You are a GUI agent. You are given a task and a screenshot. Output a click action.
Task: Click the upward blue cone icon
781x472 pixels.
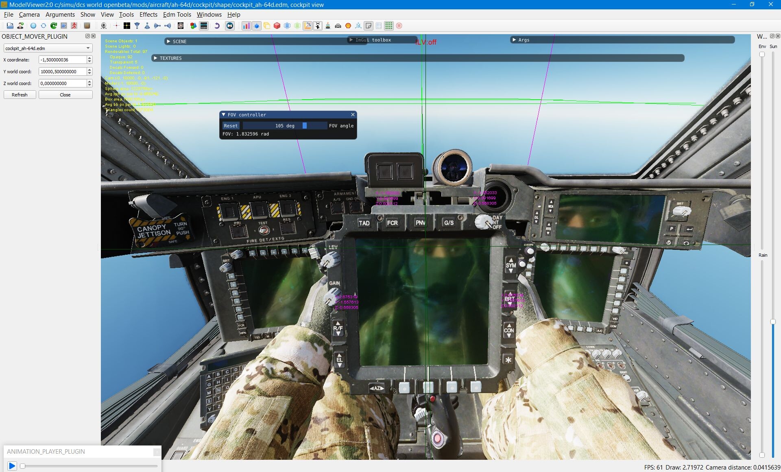point(147,26)
